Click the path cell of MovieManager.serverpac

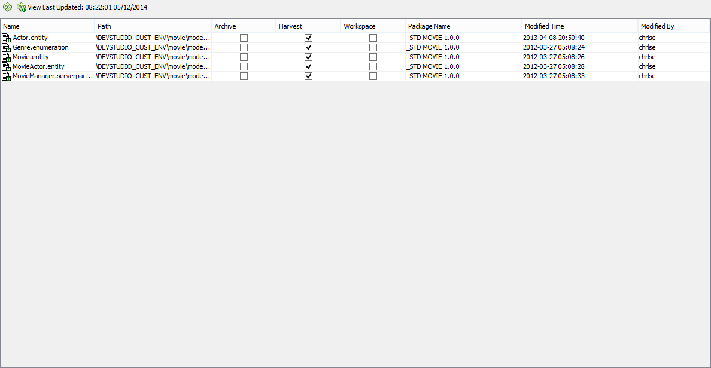click(x=153, y=76)
